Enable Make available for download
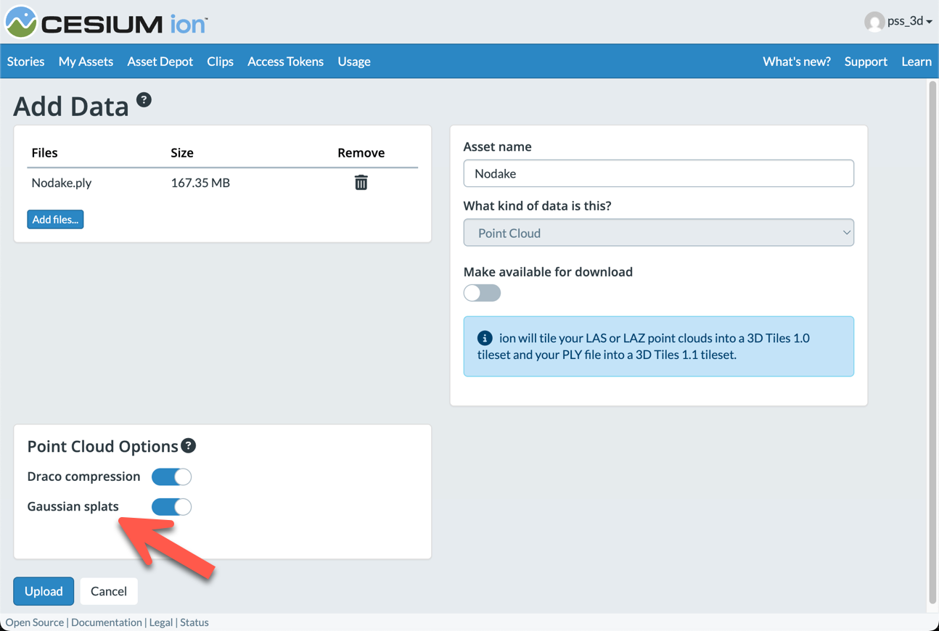This screenshot has width=939, height=631. [x=482, y=293]
